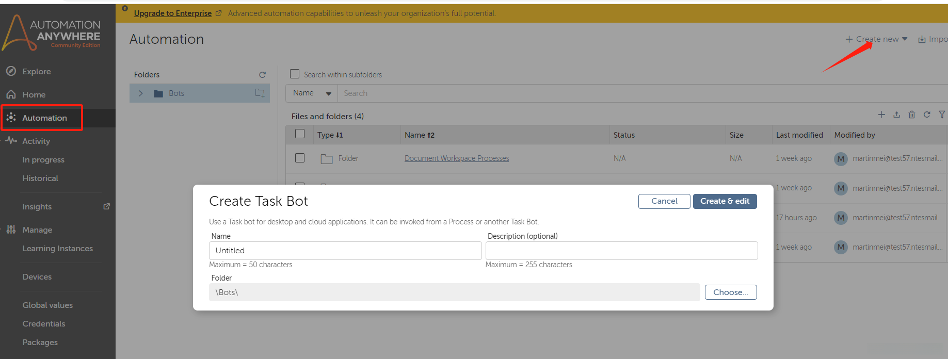Image resolution: width=948 pixels, height=359 pixels.
Task: Expand the Bots folder tree chevron
Action: click(140, 93)
